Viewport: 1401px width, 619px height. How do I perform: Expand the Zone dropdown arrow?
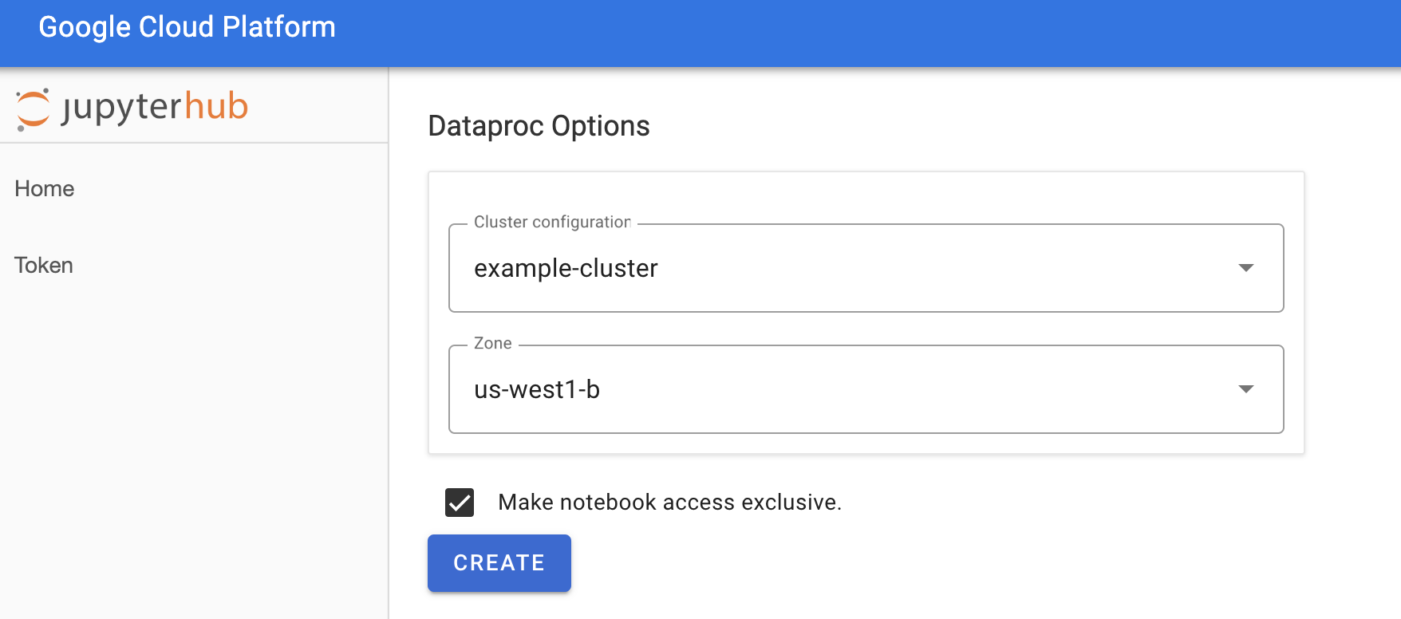1245,389
